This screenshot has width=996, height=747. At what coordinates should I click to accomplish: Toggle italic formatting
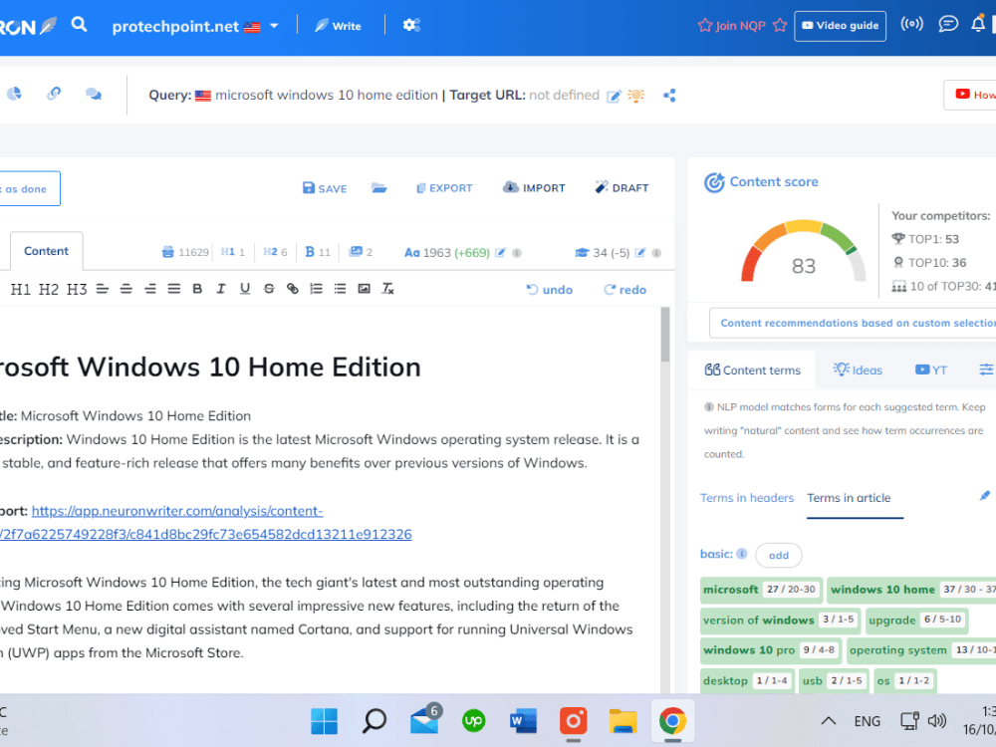(221, 289)
